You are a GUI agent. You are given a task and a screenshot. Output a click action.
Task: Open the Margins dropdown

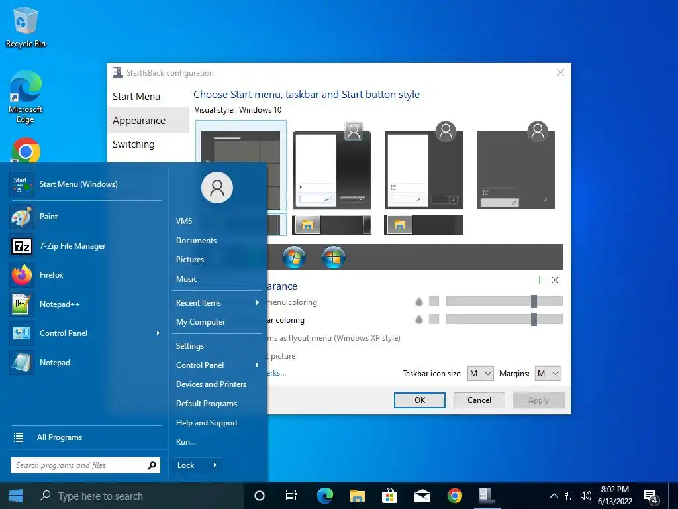pos(548,374)
